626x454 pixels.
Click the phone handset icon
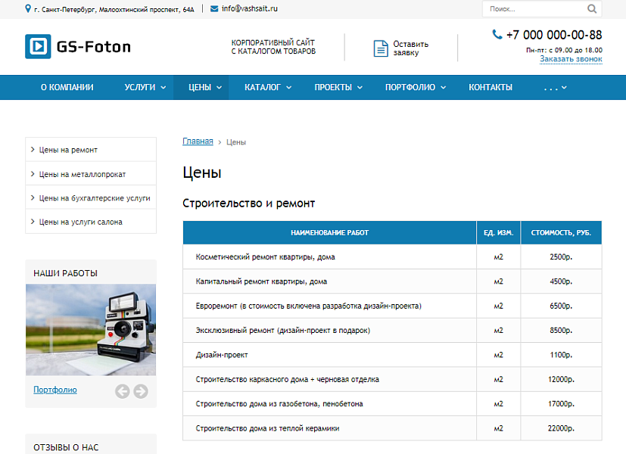coord(497,35)
